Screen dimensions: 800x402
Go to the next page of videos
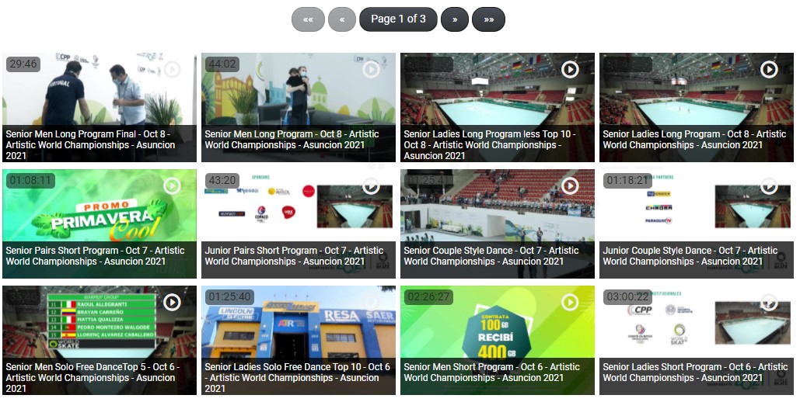455,19
